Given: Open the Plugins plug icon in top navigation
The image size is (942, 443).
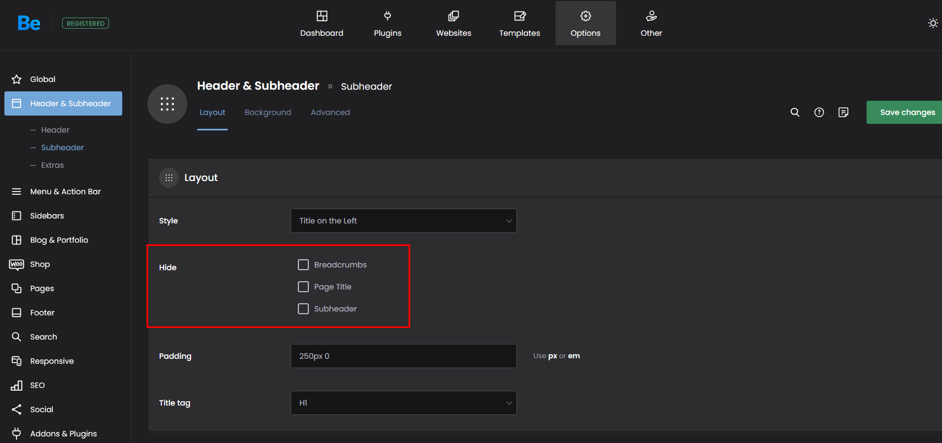Looking at the screenshot, I should pyautogui.click(x=388, y=16).
